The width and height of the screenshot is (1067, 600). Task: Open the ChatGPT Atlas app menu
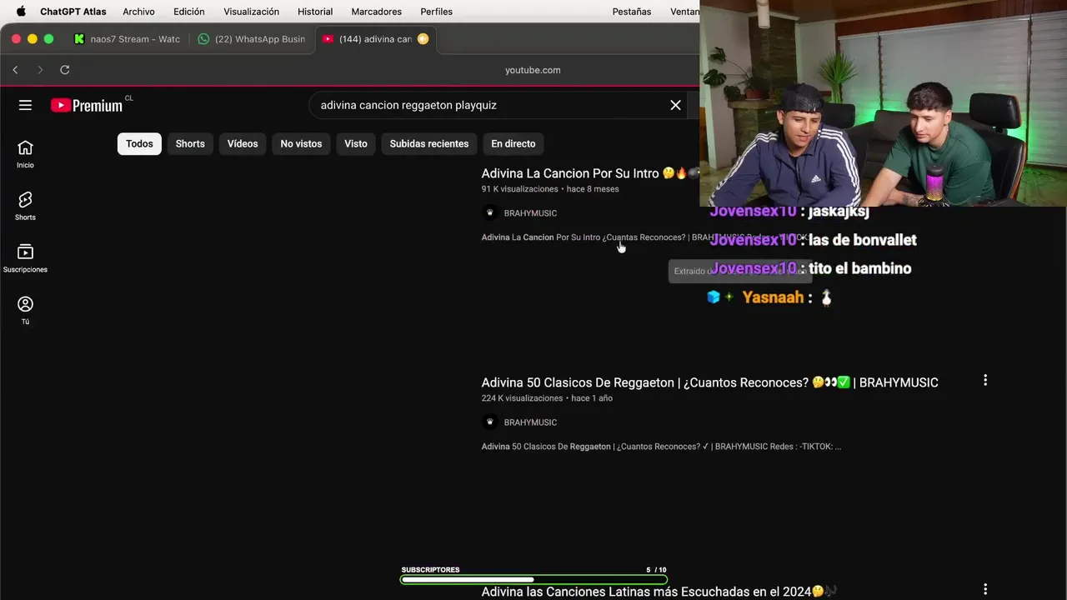[73, 12]
